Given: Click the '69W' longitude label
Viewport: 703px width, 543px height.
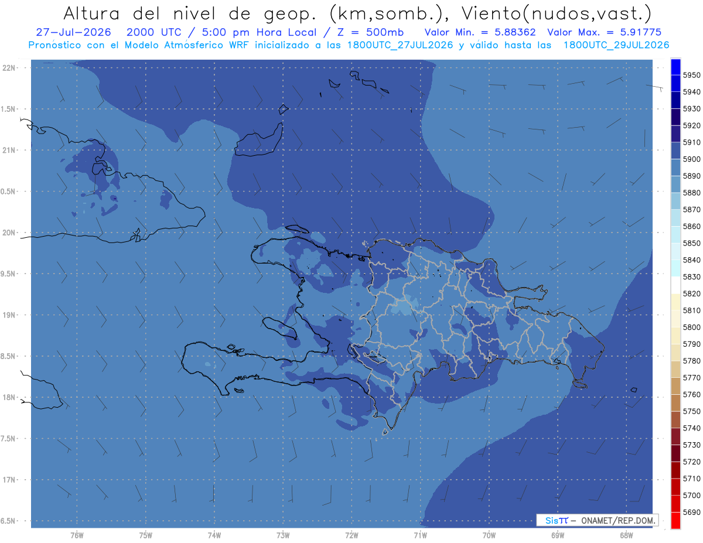Looking at the screenshot, I should coord(558,535).
